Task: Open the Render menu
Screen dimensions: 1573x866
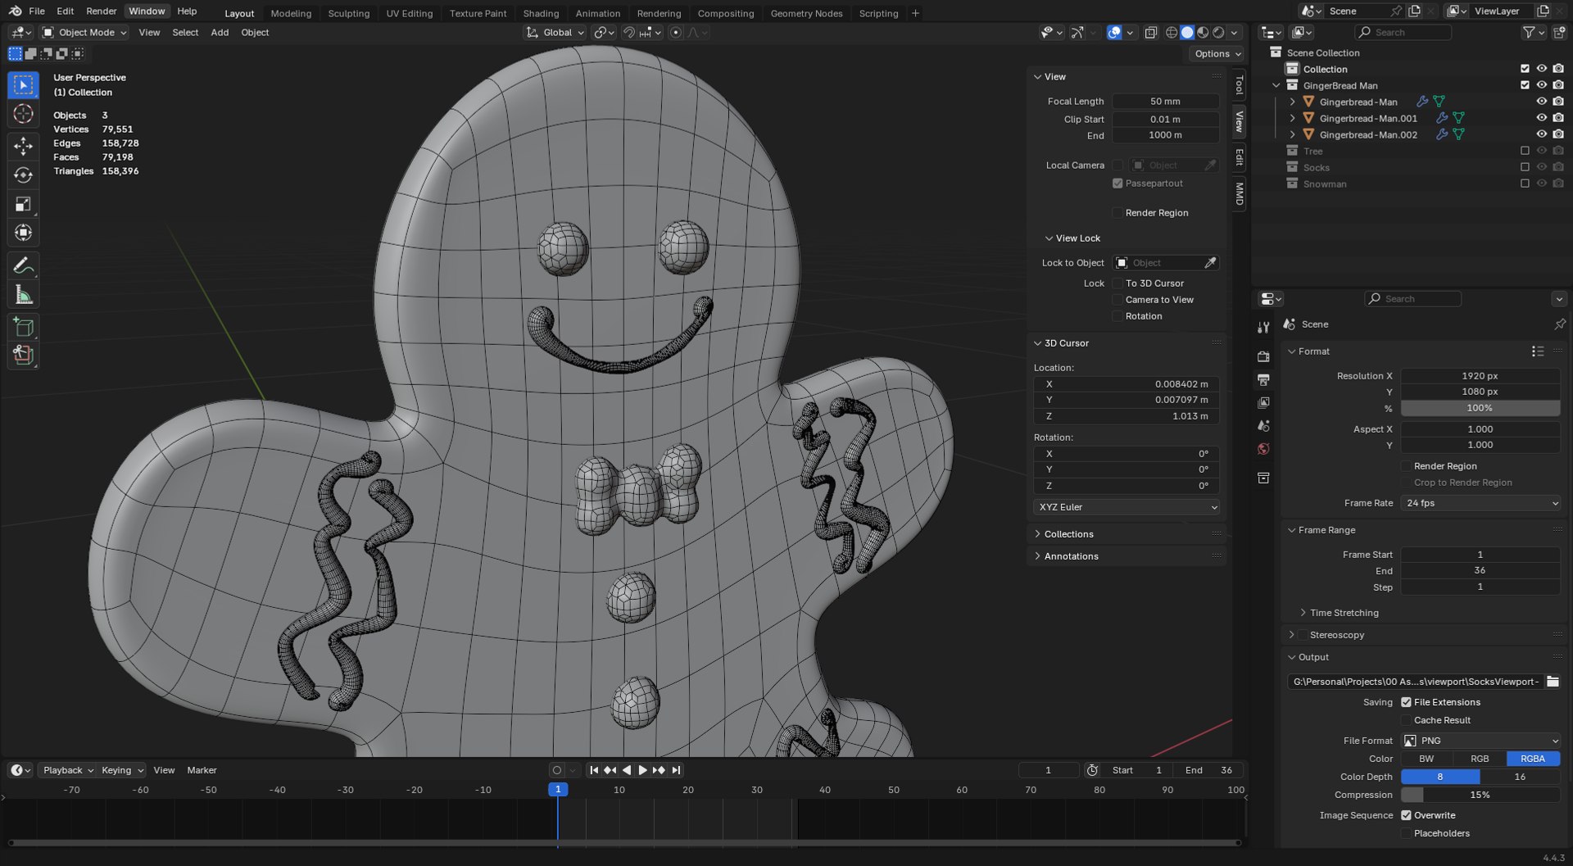Action: [x=102, y=11]
